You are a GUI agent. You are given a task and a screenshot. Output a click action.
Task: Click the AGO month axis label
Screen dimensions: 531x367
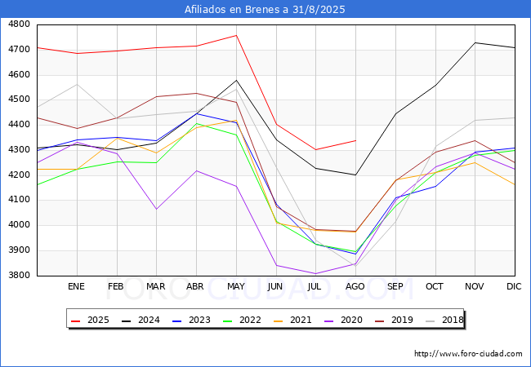click(355, 287)
